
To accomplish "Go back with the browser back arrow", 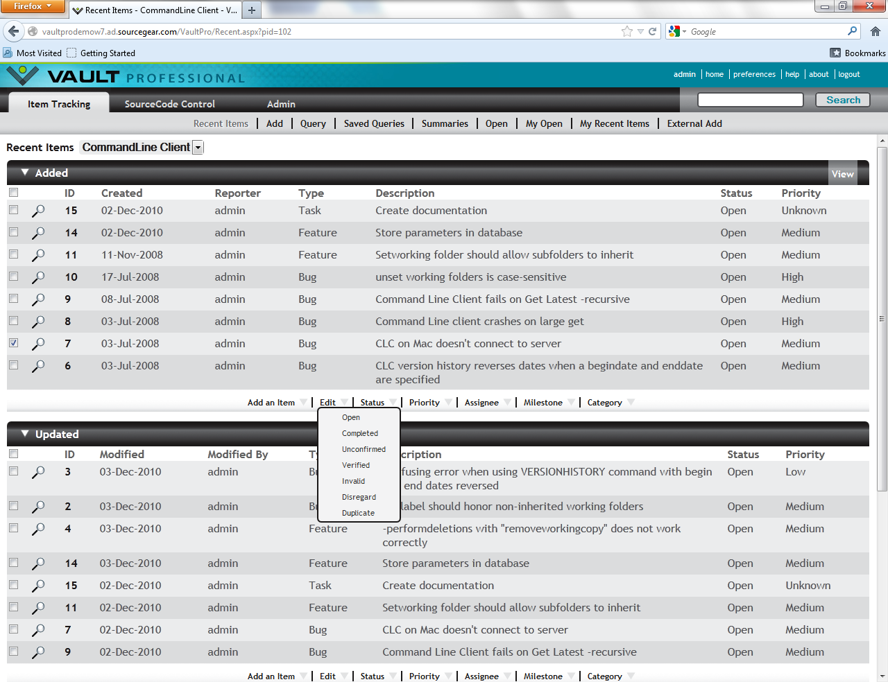I will (x=14, y=31).
